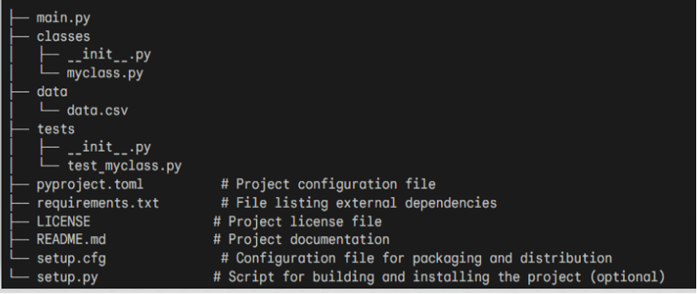The width and height of the screenshot is (697, 294).
Task: Select the data.csv file name
Action: 97,110
